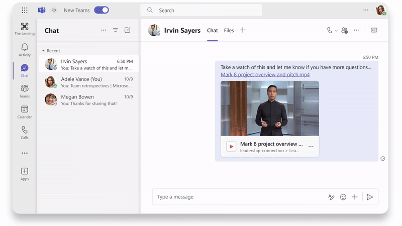Open the Format text icon
Image resolution: width=402 pixels, height=226 pixels.
pos(331,197)
